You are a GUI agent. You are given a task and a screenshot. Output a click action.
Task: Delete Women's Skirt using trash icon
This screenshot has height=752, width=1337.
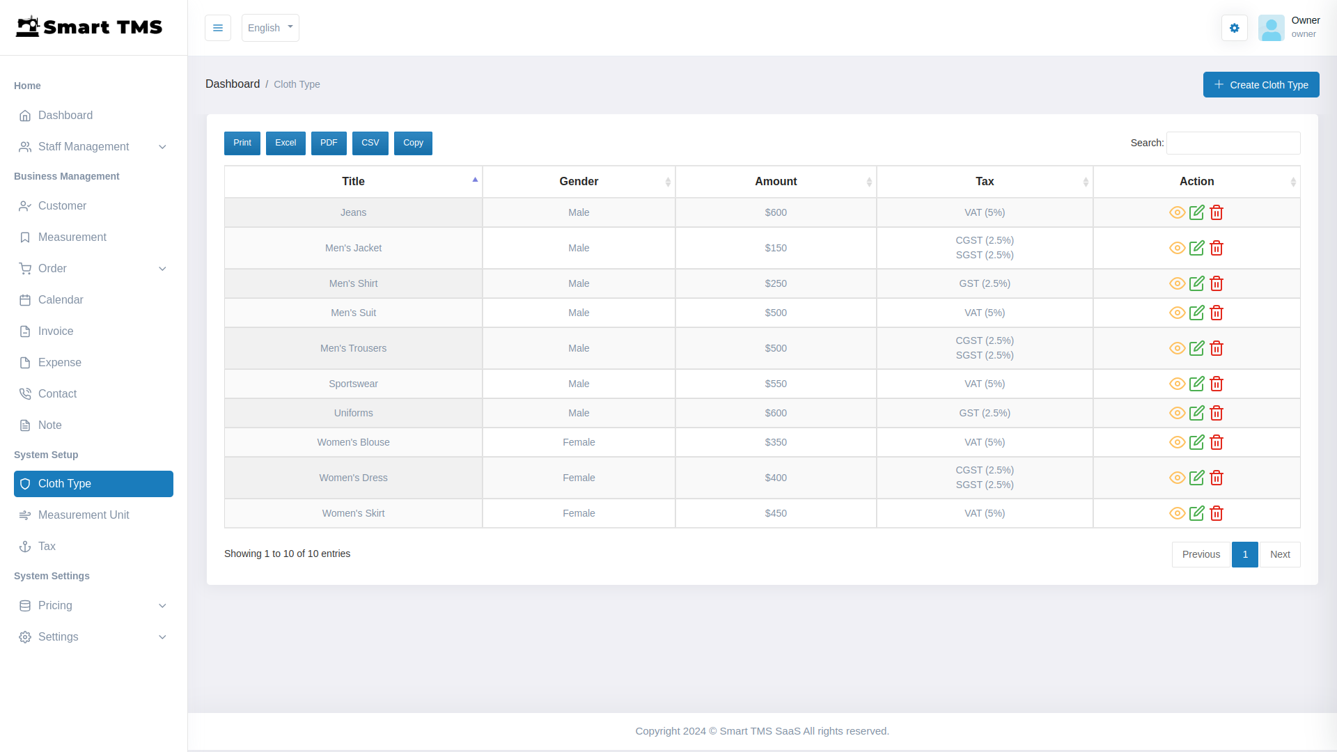(x=1217, y=513)
